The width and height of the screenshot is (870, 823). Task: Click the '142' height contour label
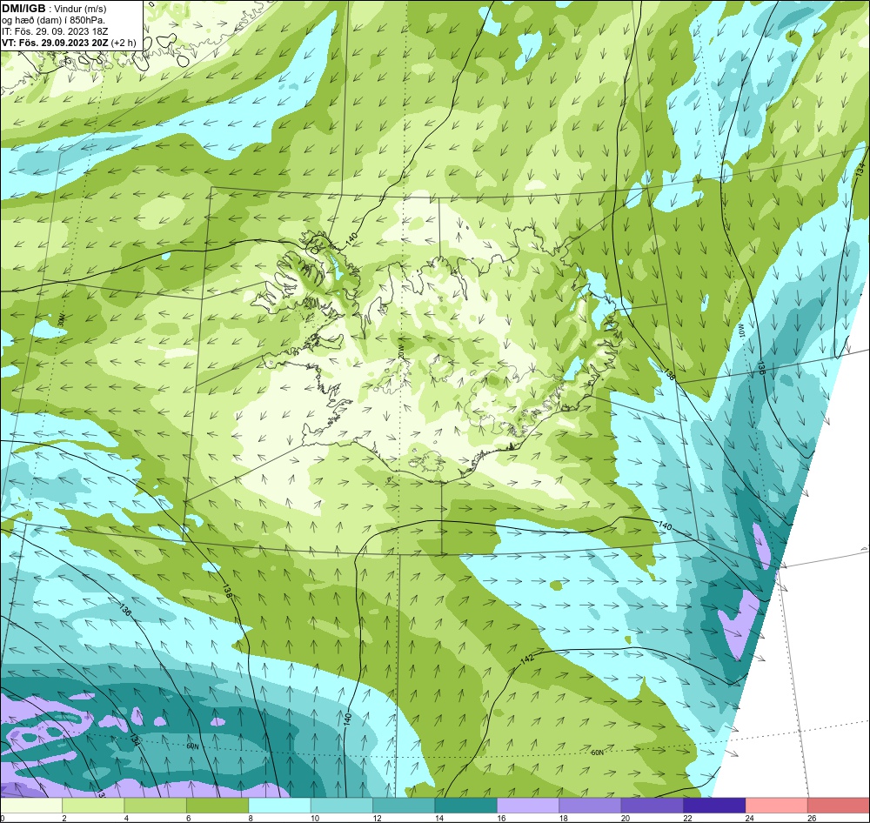527,659
